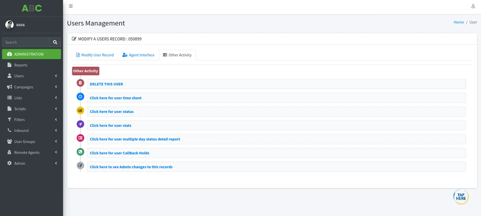Toggle the sidebar with the hamburger icon
Screen dimensions: 481x216
click(71, 6)
